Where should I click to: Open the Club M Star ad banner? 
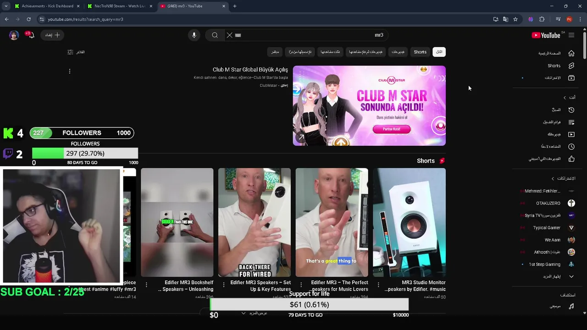369,106
